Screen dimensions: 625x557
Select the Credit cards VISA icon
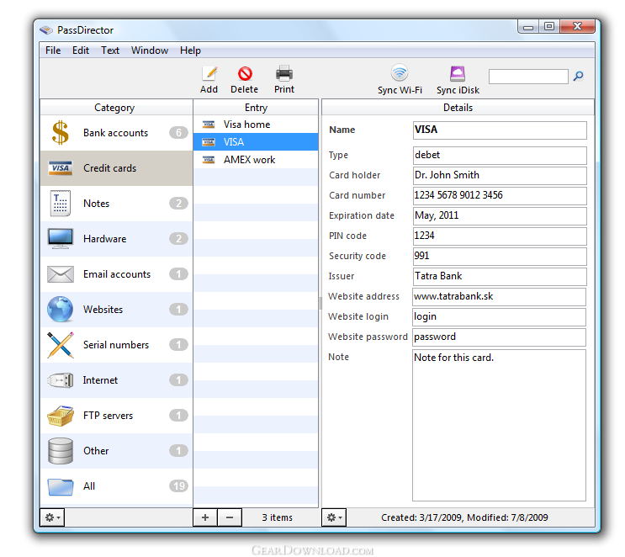pos(61,168)
